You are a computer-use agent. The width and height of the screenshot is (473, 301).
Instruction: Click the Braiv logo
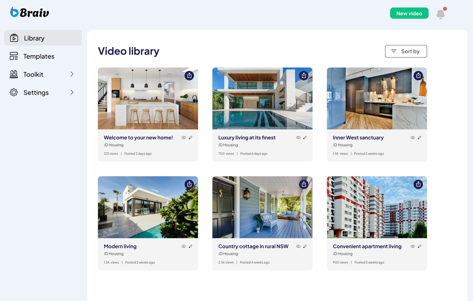coord(30,13)
